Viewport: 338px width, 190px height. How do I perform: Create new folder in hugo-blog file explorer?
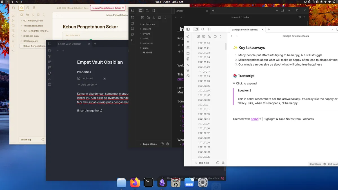click(148, 17)
